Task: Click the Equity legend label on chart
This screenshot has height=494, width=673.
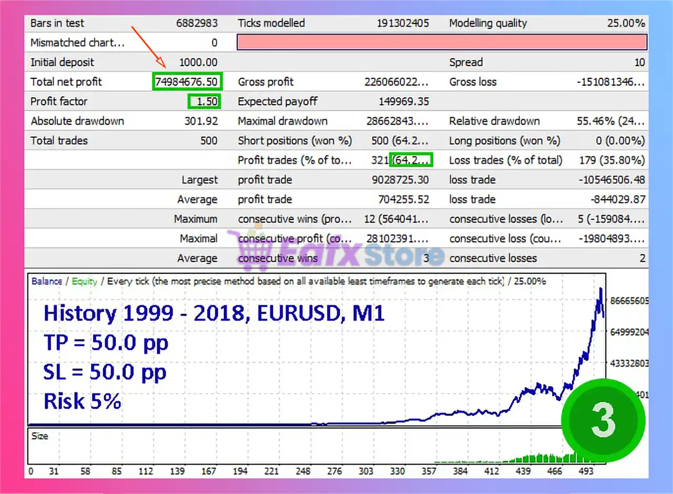Action: click(x=84, y=281)
